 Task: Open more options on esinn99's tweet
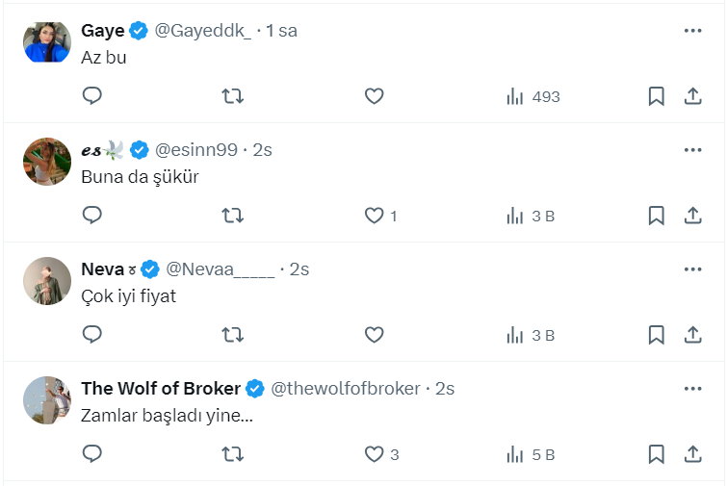coord(692,150)
